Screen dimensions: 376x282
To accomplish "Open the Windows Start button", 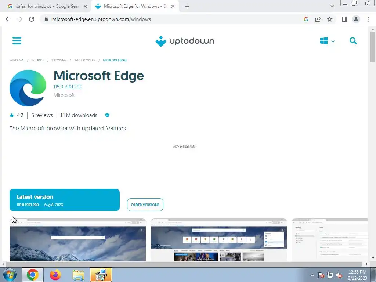I will (x=10, y=275).
